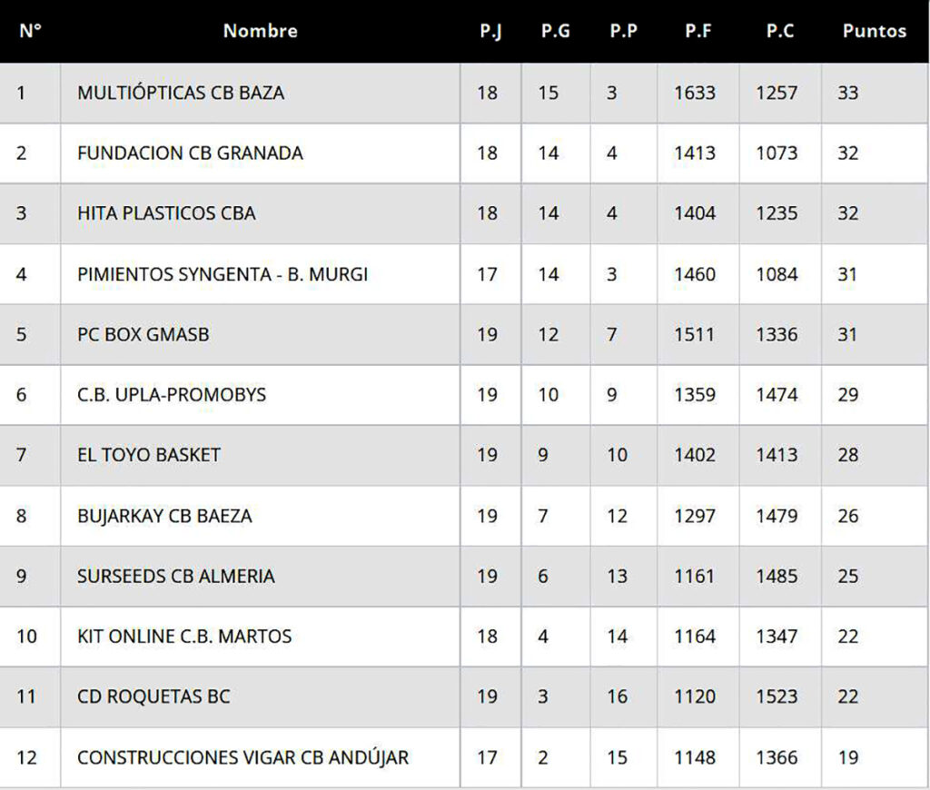The image size is (930, 790).
Task: Click CONSTRUCCIONES VIGAR CB ANDÚJAR team name
Action: [x=242, y=757]
